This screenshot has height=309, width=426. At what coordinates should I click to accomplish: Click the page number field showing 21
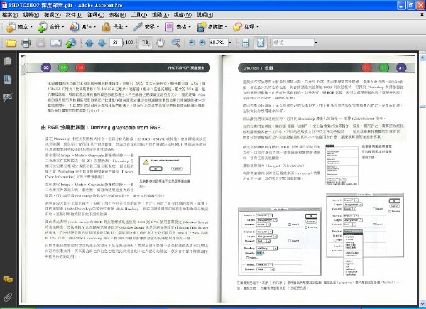(x=116, y=43)
